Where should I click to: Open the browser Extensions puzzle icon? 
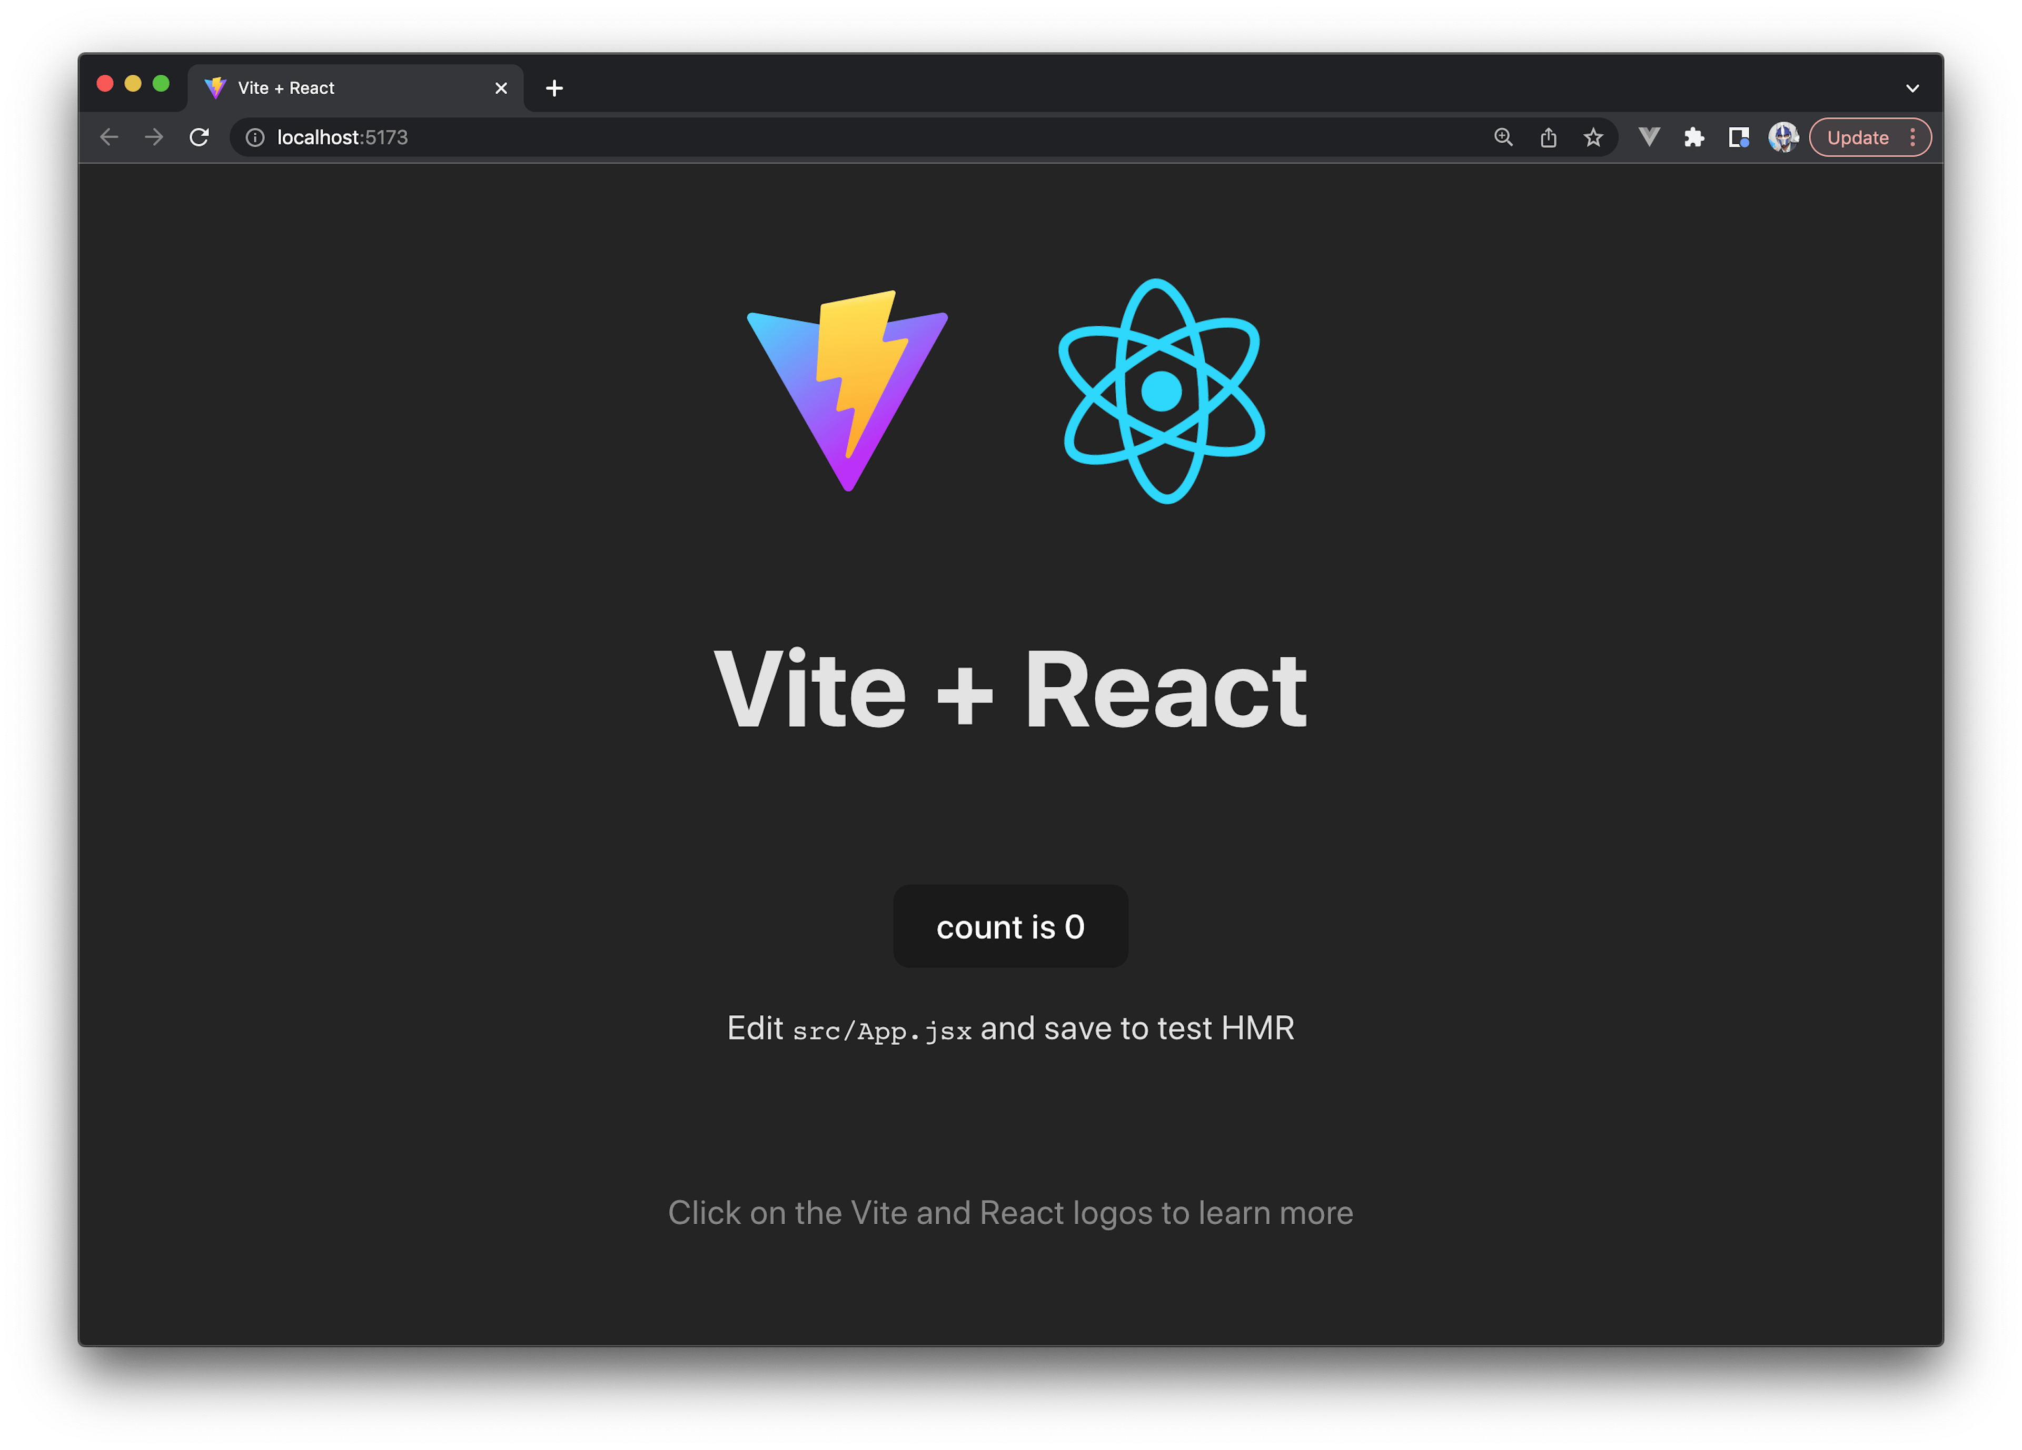1693,137
